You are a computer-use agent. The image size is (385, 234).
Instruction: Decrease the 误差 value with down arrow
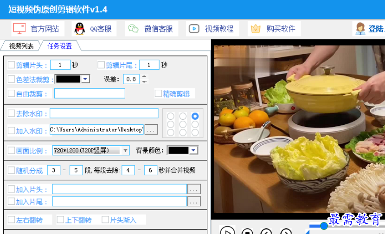(x=144, y=81)
